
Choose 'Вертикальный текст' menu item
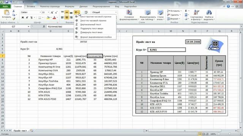coord(95,25)
